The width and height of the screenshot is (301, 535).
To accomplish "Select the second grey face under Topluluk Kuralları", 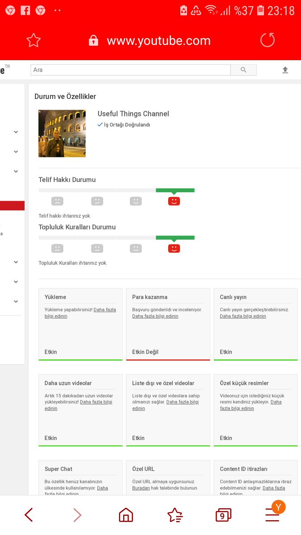I will (x=97, y=248).
